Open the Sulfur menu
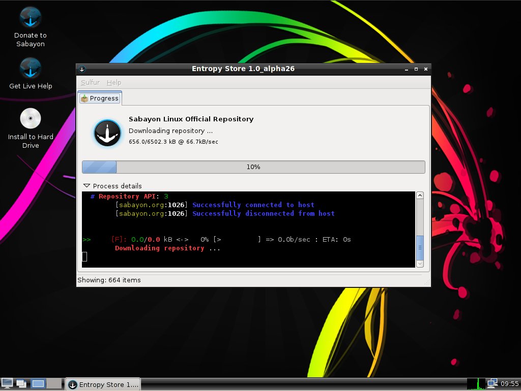 coord(90,82)
